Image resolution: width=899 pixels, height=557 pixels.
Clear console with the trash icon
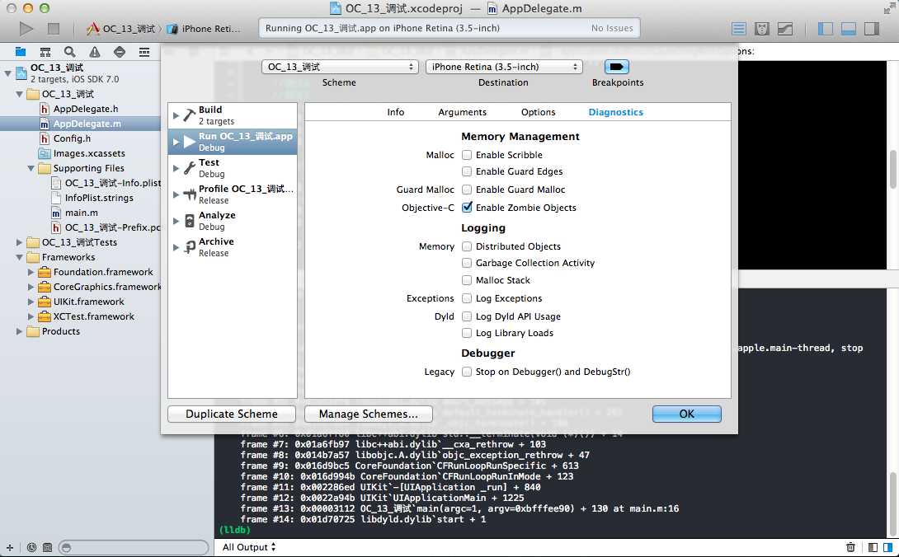click(851, 547)
